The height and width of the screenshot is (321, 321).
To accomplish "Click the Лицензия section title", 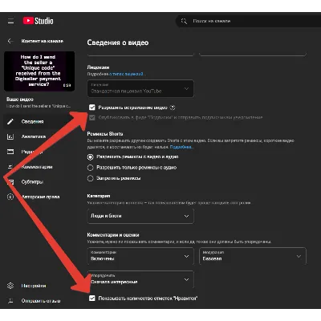I will pos(98,67).
